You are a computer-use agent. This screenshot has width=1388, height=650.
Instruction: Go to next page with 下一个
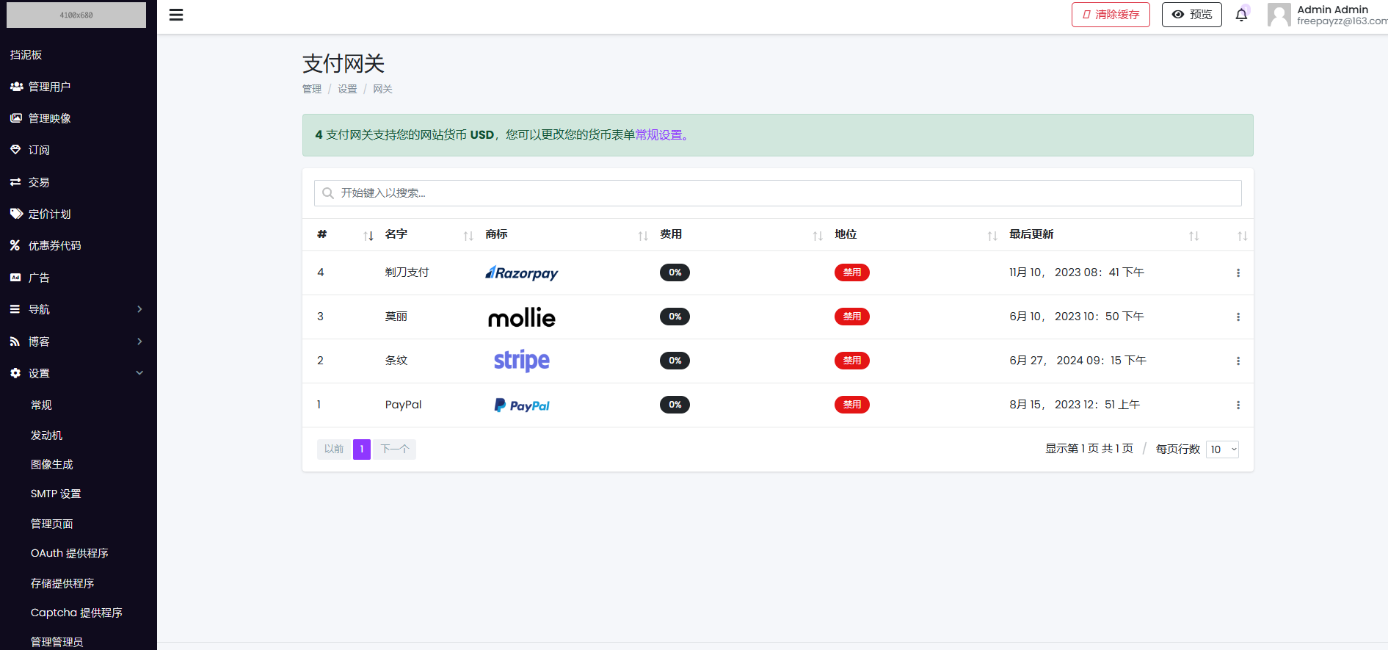[395, 449]
